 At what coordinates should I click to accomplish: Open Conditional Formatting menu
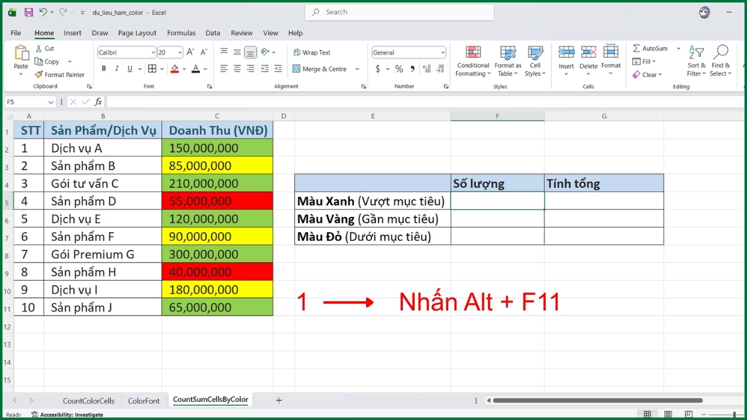pyautogui.click(x=473, y=61)
